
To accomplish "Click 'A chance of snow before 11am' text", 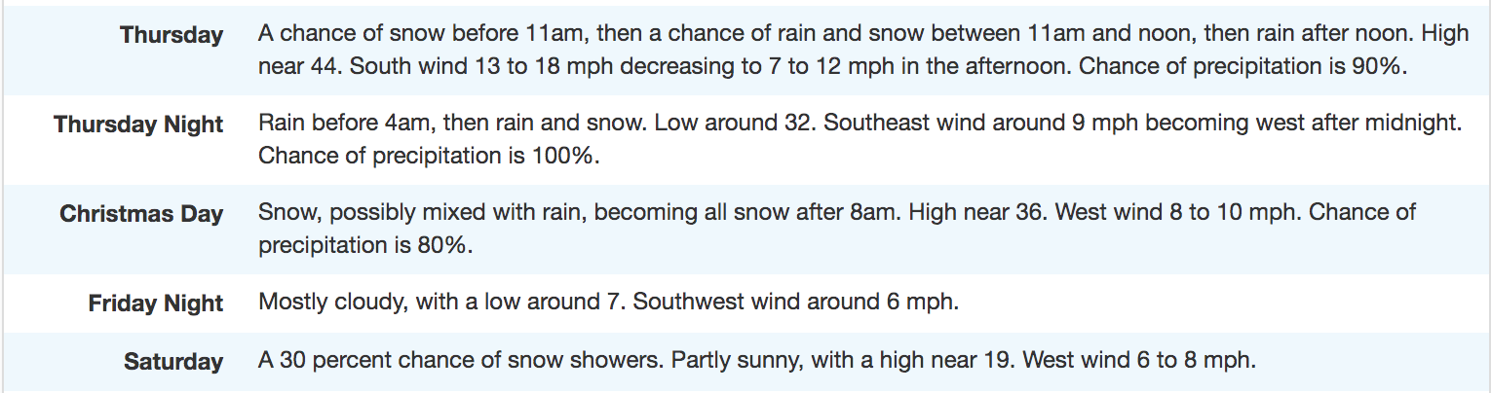I will coord(420,35).
